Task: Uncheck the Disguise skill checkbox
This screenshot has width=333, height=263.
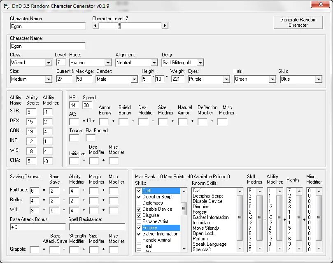Action: (139, 215)
